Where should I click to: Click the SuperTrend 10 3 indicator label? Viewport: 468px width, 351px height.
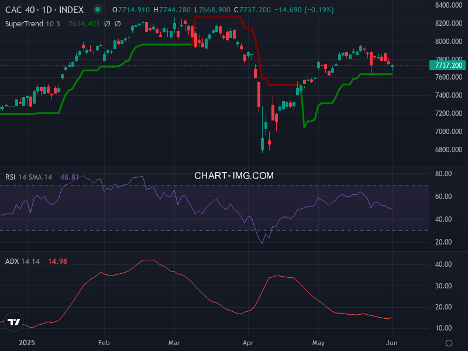[33, 23]
